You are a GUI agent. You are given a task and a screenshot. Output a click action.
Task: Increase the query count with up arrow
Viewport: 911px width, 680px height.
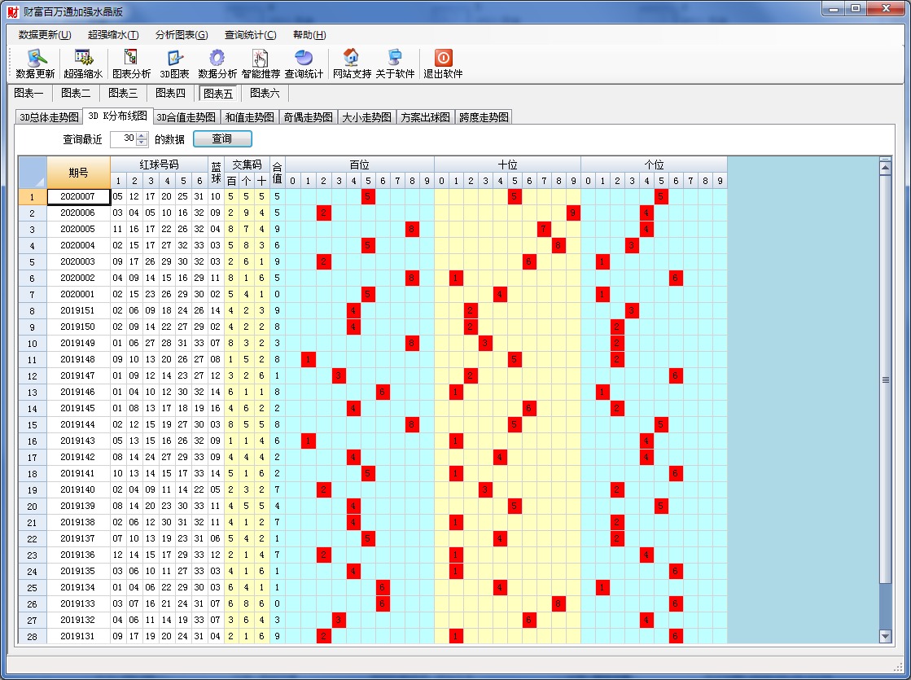[x=142, y=135]
